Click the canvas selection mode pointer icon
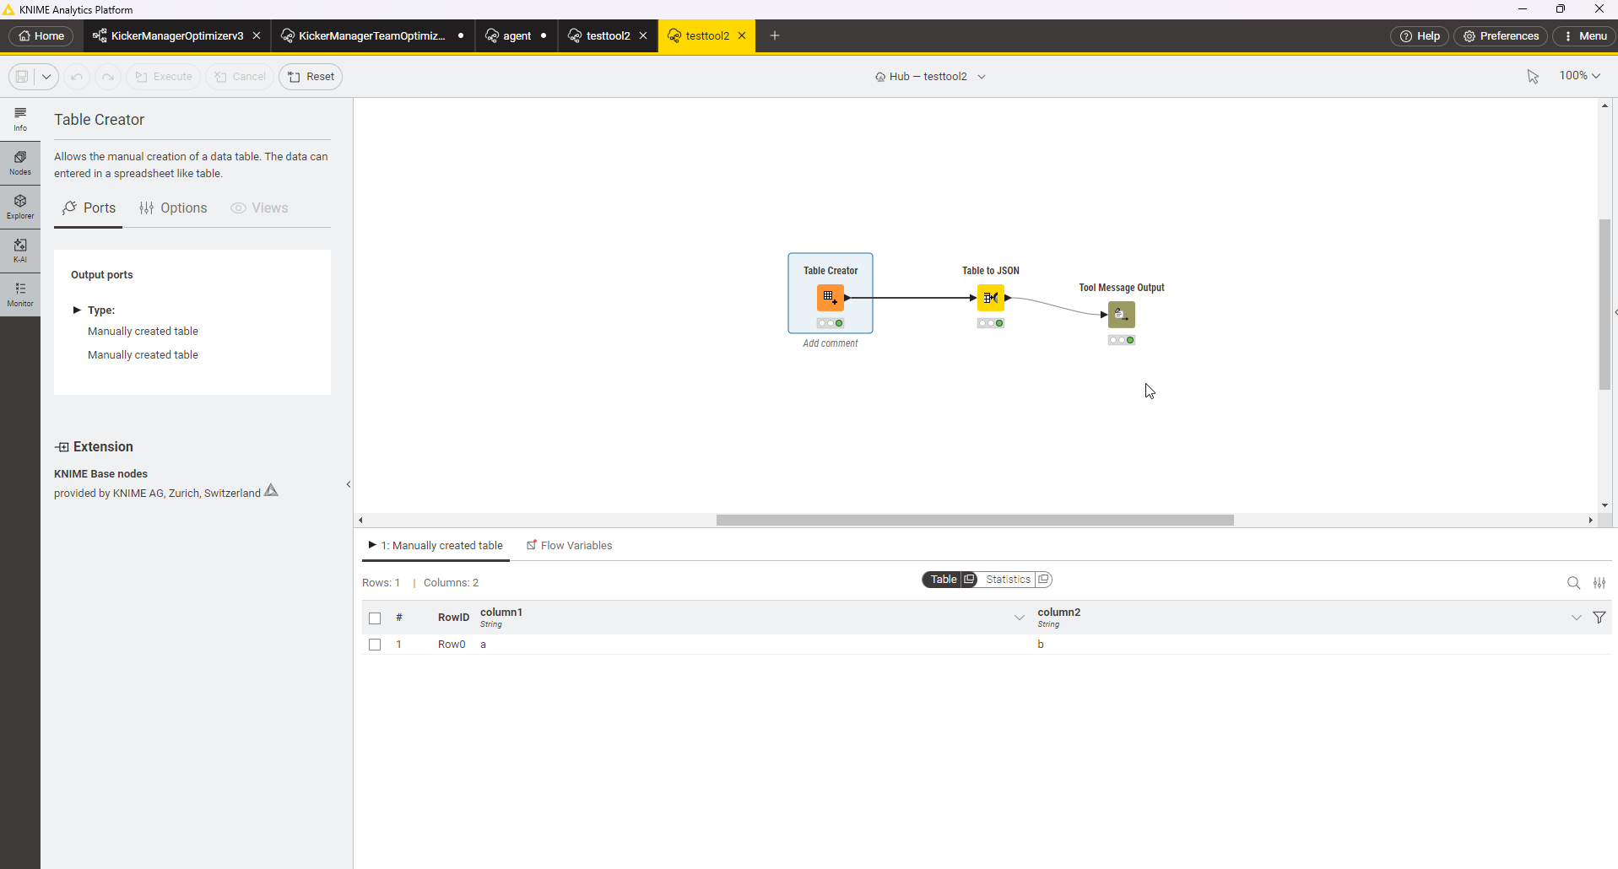 [1533, 77]
